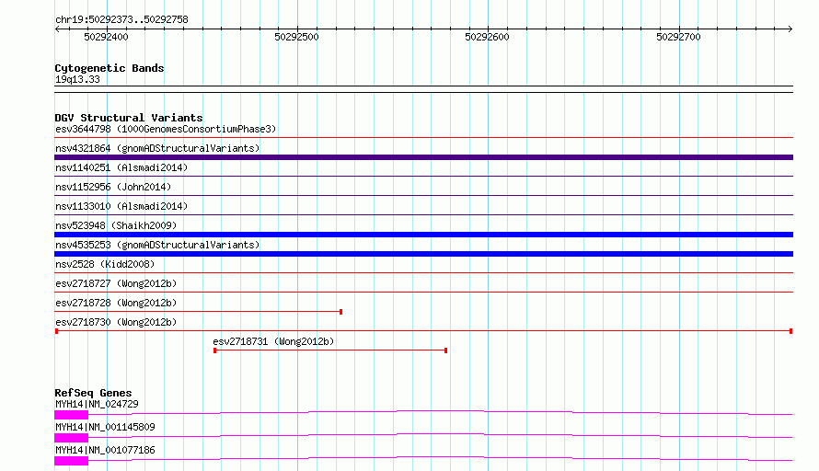Click the end marker of esv2718728 line
819x471 pixels.
pyautogui.click(x=340, y=312)
